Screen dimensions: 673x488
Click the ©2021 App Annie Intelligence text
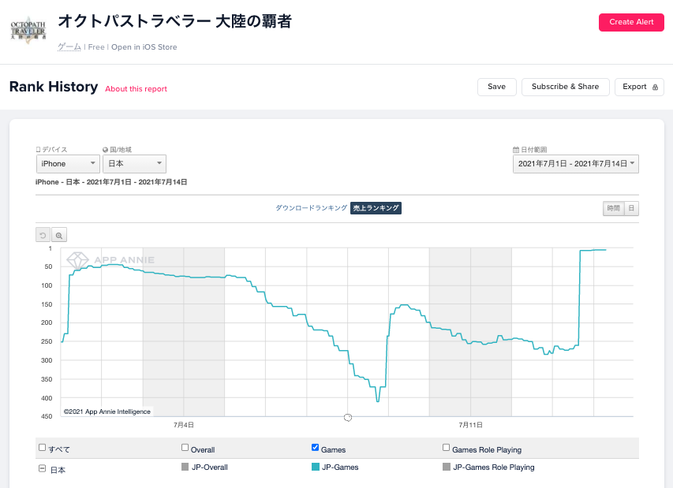coord(107,412)
